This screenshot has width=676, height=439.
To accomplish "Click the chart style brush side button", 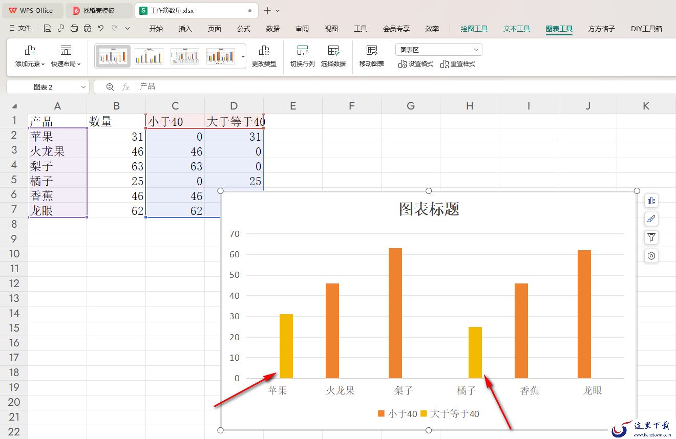I will click(x=651, y=219).
